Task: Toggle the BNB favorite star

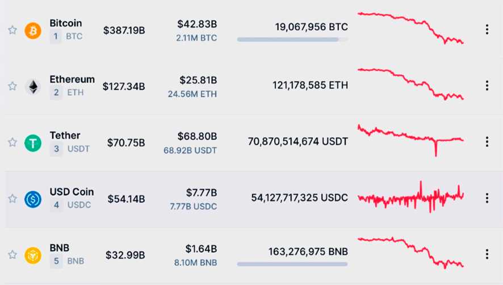Action: pos(12,255)
